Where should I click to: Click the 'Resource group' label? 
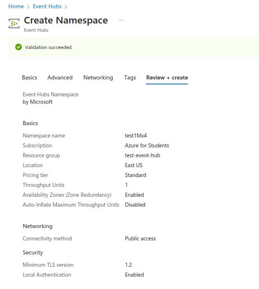pyautogui.click(x=41, y=156)
